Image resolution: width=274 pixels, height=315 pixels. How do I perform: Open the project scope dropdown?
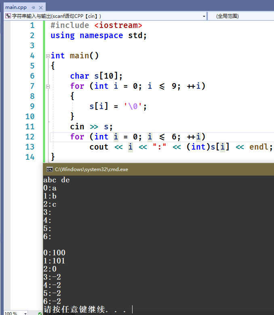pos(204,16)
